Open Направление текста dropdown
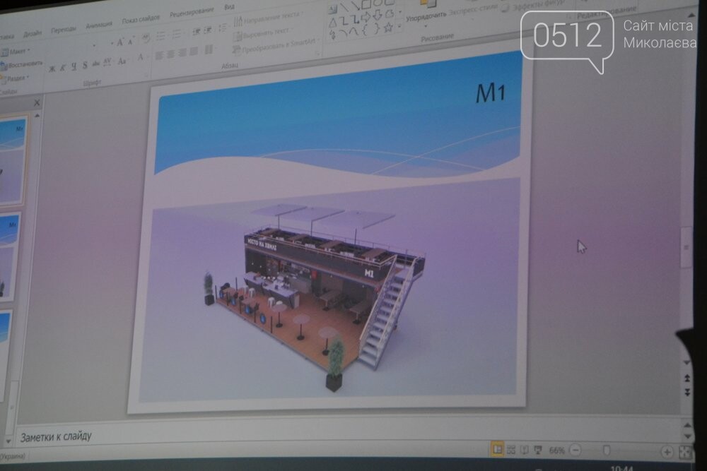The width and height of the screenshot is (707, 471). 269,18
